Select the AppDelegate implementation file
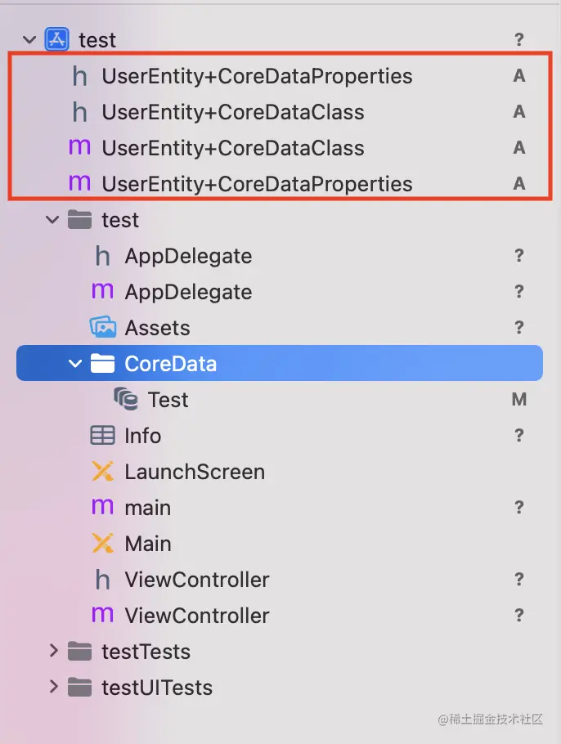Viewport: 561px width, 744px height. [x=188, y=292]
